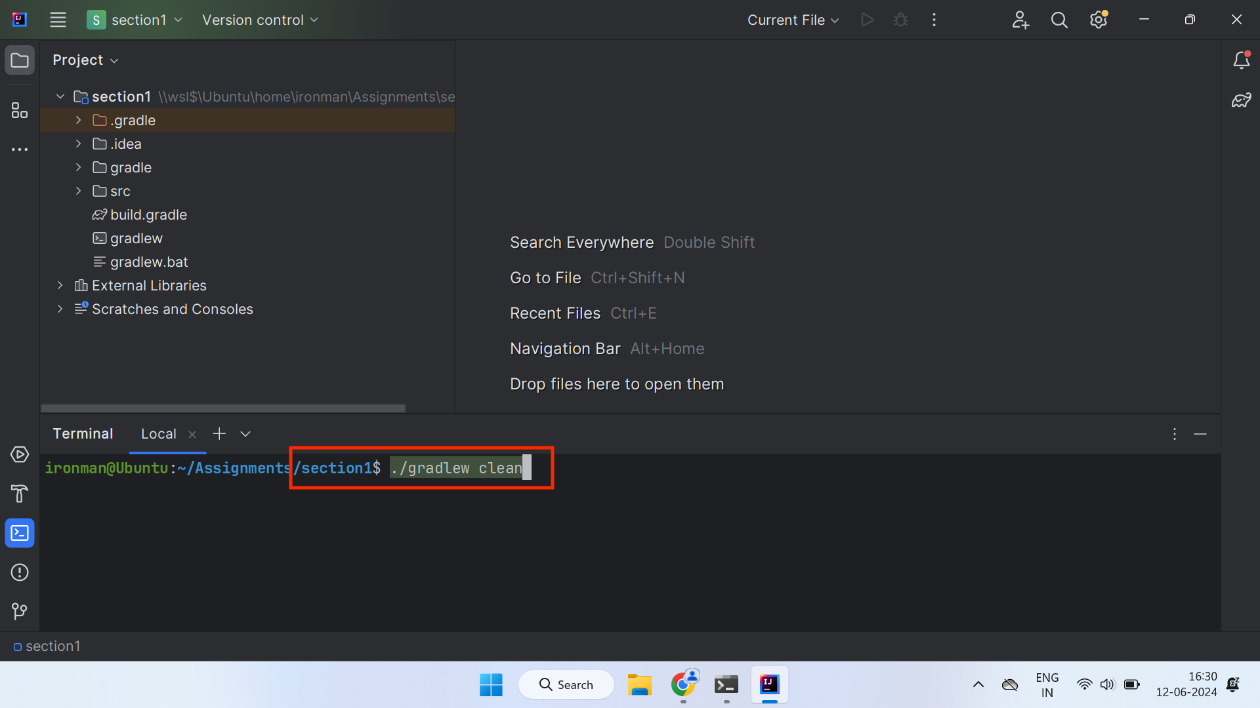Open the Gradle elephant tool window

(1241, 100)
